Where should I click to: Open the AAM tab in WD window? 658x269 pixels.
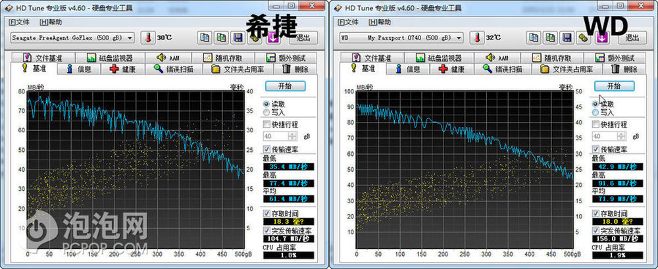pyautogui.click(x=499, y=58)
